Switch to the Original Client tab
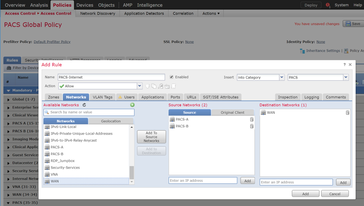Screen dimensions: 364x206 coord(232,113)
